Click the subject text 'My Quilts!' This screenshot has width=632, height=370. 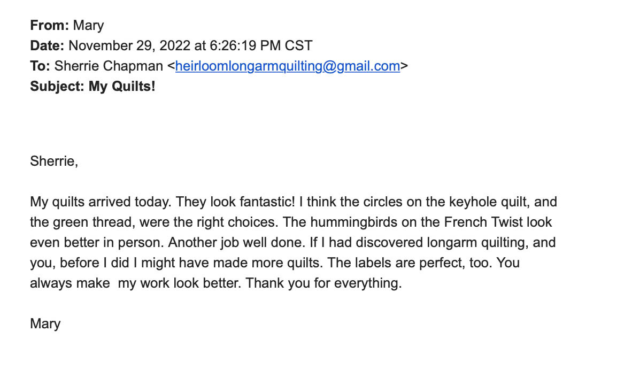tap(122, 86)
